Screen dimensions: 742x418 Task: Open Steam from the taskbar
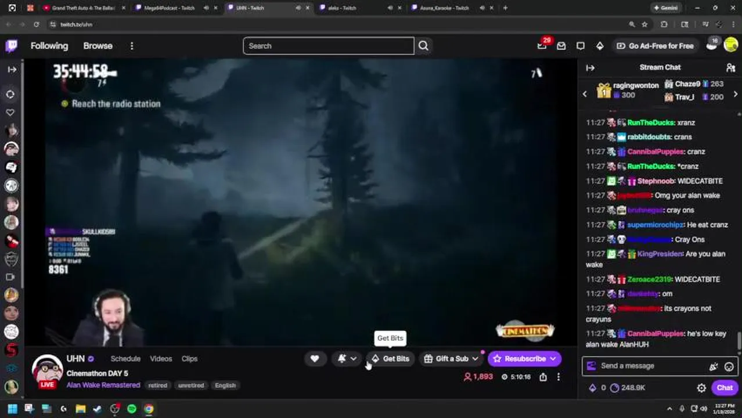point(98,409)
